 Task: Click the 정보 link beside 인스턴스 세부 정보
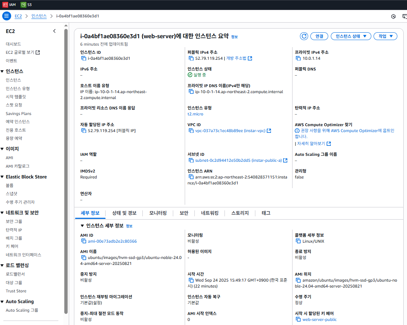(129, 226)
